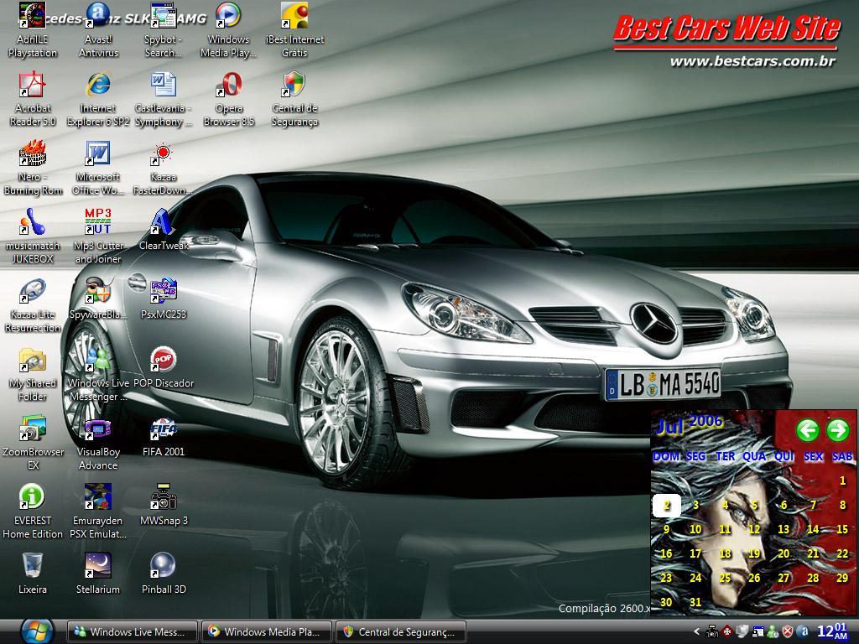Open the Windows Start orb
This screenshot has width=859, height=644.
36,631
